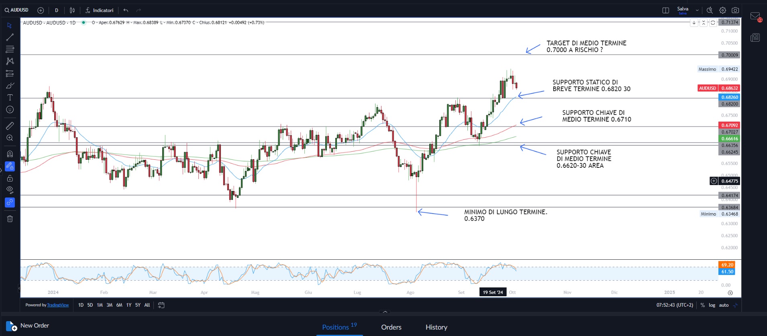Image resolution: width=767 pixels, height=336 pixels.
Task: Open chart settings gear icon
Action: 722,10
